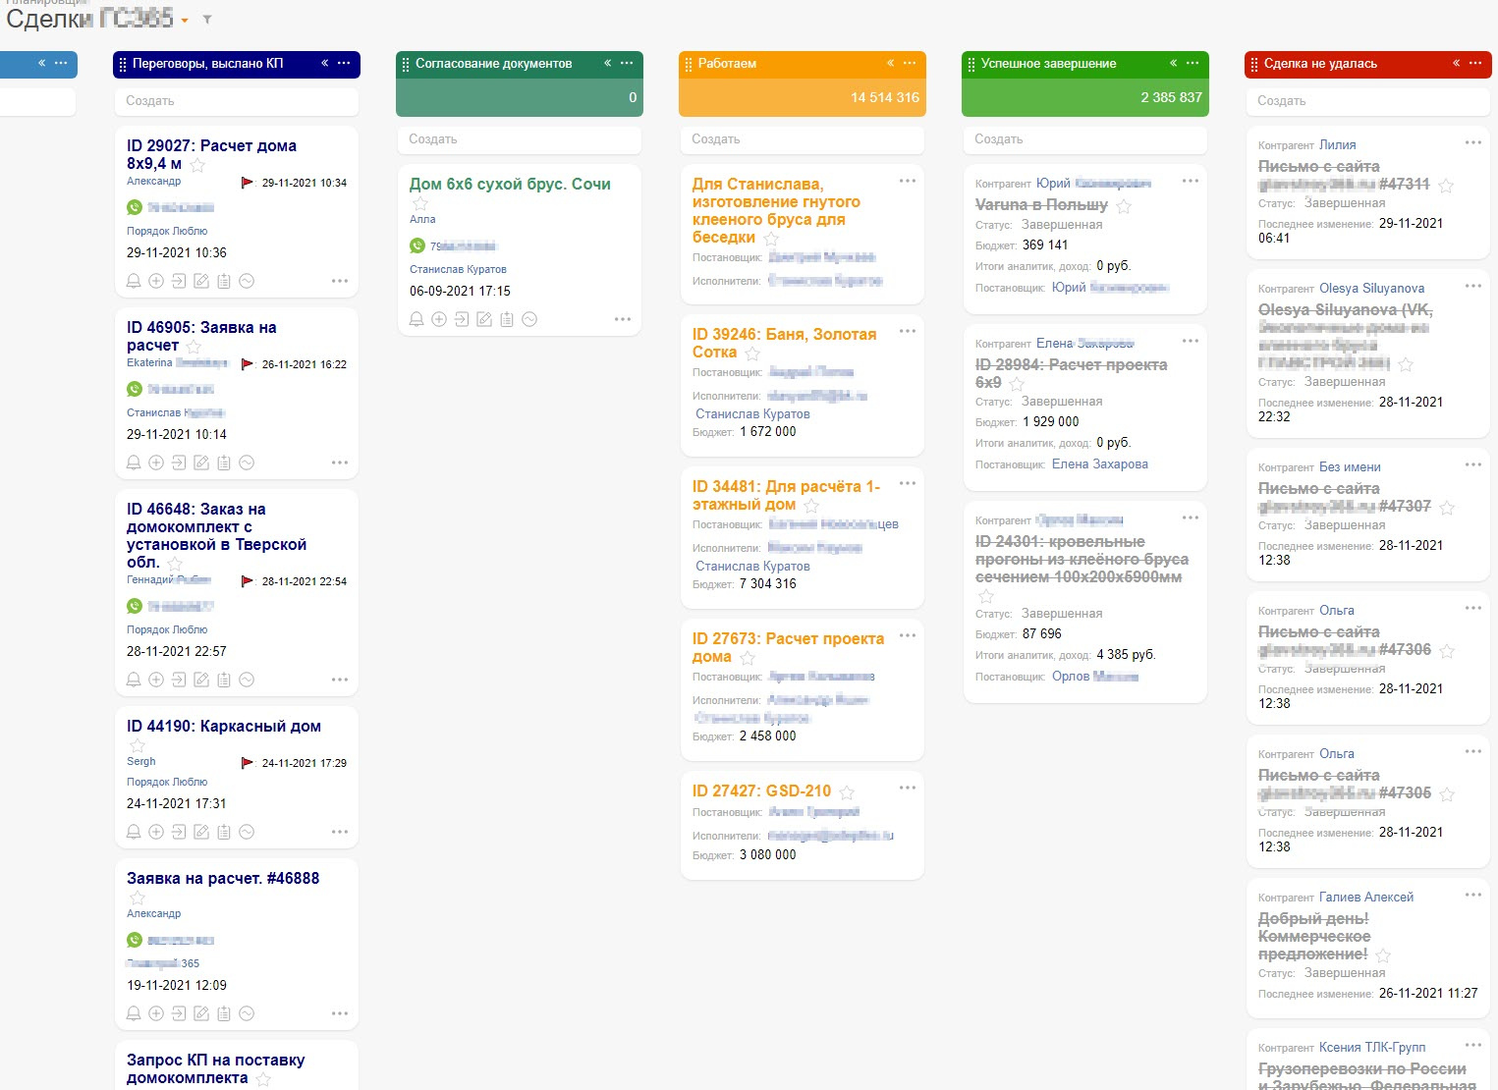The height and width of the screenshot is (1090, 1498).
Task: Open the three-dot menu on ID 27673 card
Action: click(908, 635)
